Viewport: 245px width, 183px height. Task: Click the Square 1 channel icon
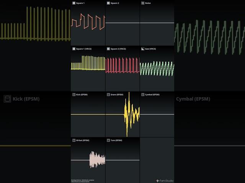74,3
